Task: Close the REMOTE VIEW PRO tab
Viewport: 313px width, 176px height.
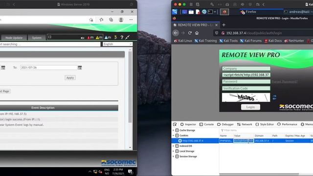Action: (216, 25)
